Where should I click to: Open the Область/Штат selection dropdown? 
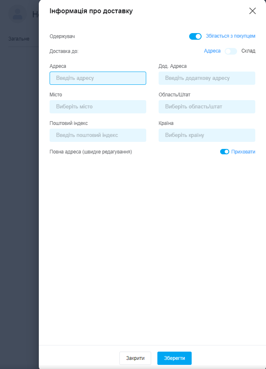207,107
